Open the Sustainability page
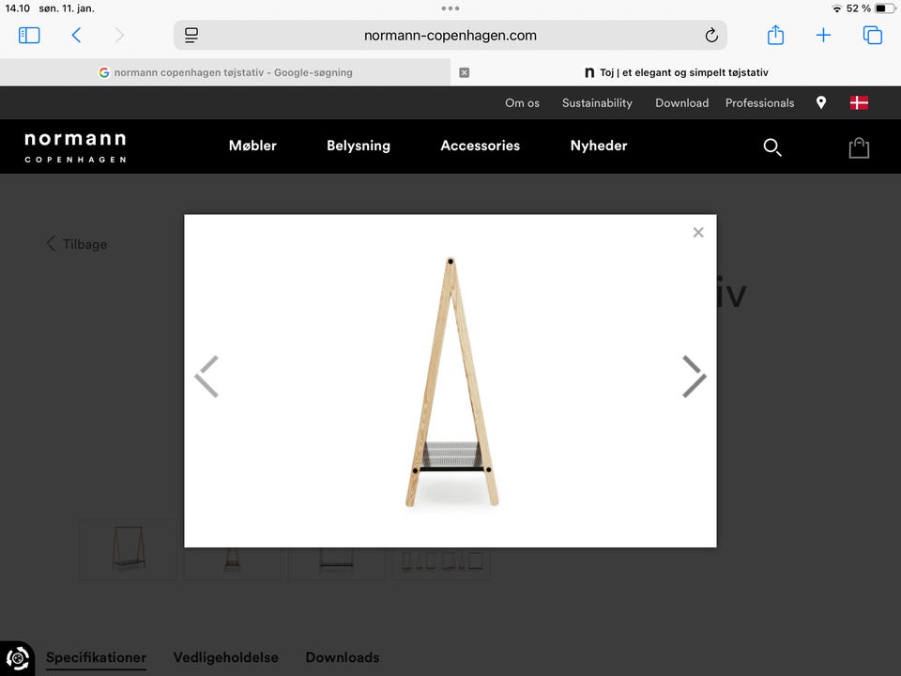Image resolution: width=901 pixels, height=676 pixels. pos(597,103)
